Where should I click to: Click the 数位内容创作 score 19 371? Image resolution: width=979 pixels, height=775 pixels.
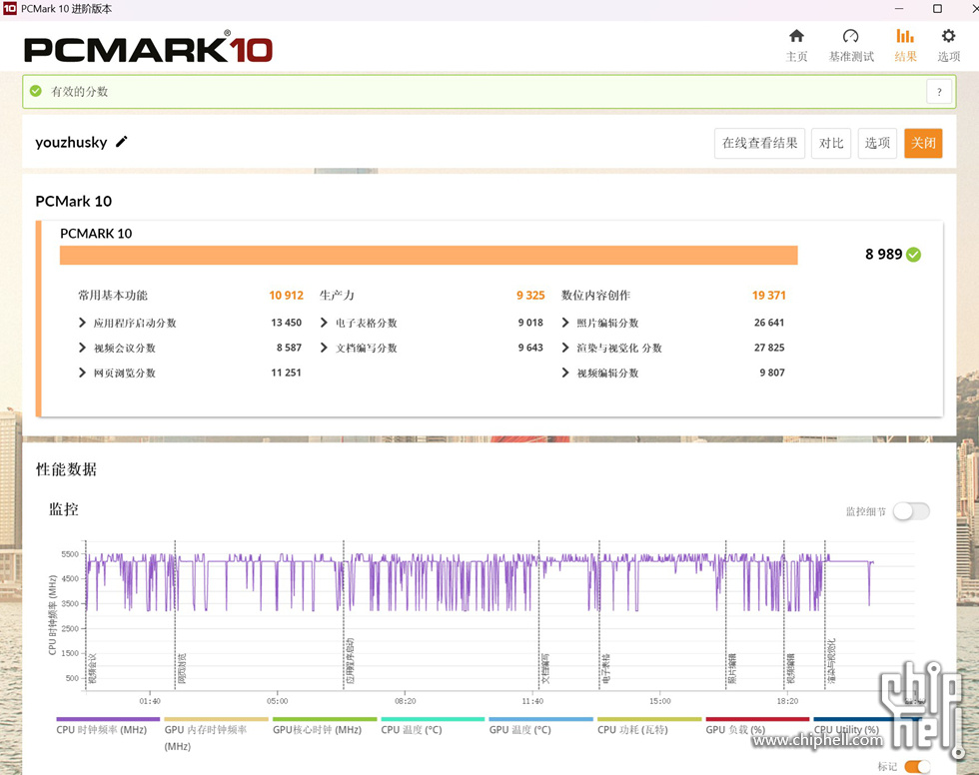(768, 296)
